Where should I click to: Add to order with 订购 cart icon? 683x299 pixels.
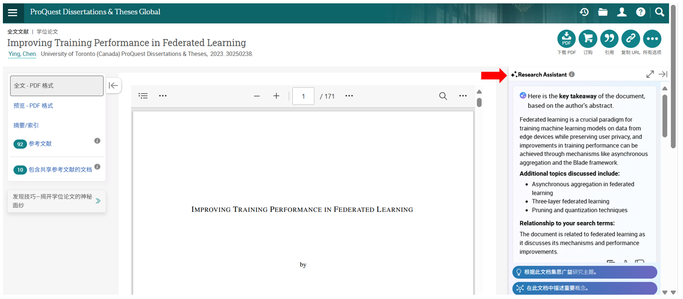(x=588, y=39)
